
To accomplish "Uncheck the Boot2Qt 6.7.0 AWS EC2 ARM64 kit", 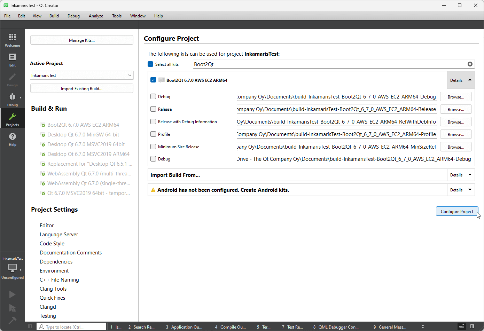I will tap(153, 80).
